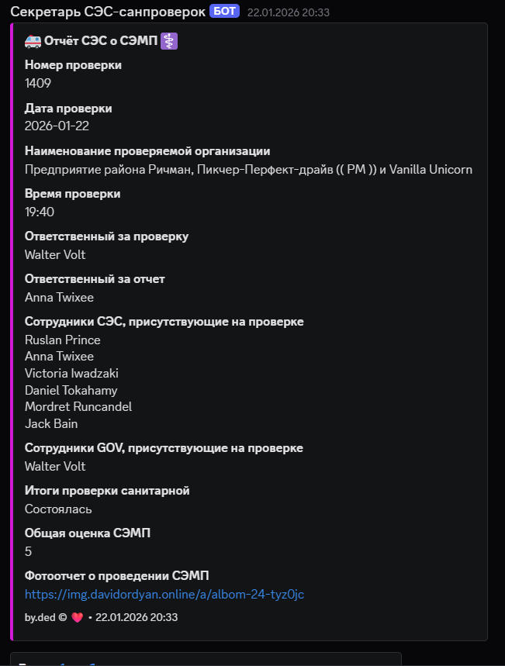Click the medical symbol emoji in title
The height and width of the screenshot is (666, 505).
[x=169, y=41]
